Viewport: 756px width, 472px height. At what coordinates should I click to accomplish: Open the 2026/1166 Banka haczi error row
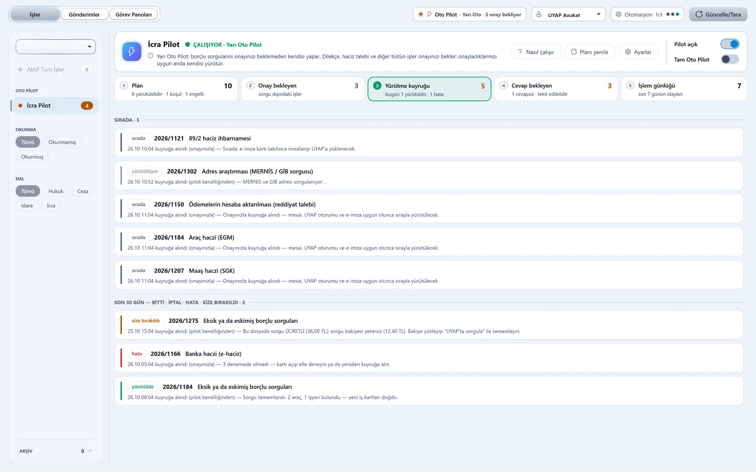429,358
